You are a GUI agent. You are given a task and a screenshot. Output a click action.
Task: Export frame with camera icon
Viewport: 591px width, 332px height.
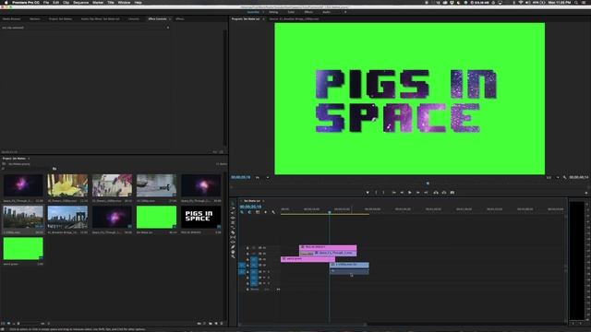point(452,193)
